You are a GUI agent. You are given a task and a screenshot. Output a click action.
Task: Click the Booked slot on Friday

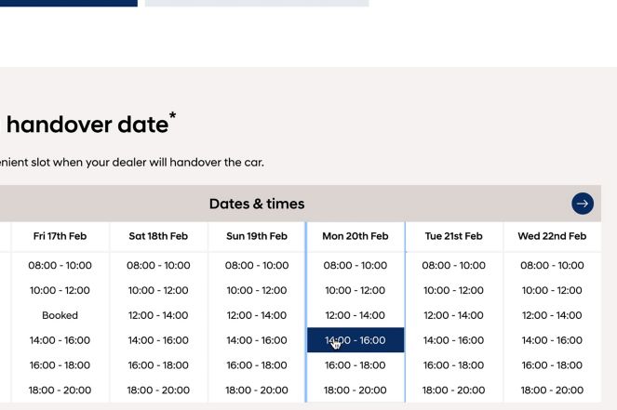coord(60,315)
